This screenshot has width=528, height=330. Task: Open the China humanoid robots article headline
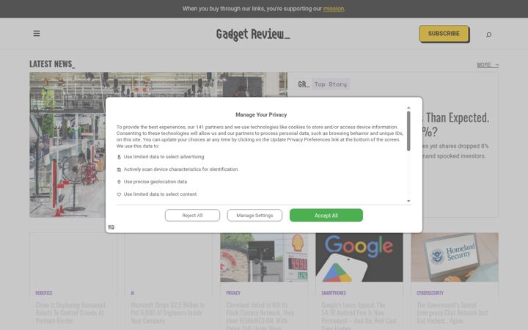tap(70, 313)
